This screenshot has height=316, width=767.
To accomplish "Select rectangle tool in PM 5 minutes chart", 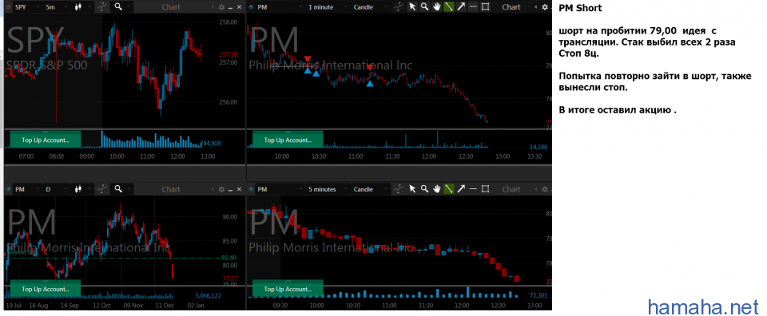I will pyautogui.click(x=485, y=189).
